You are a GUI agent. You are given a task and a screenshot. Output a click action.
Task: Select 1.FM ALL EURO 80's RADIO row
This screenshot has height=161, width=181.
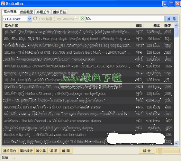[88, 100]
